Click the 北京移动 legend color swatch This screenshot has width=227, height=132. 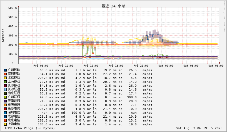coord(5,78)
